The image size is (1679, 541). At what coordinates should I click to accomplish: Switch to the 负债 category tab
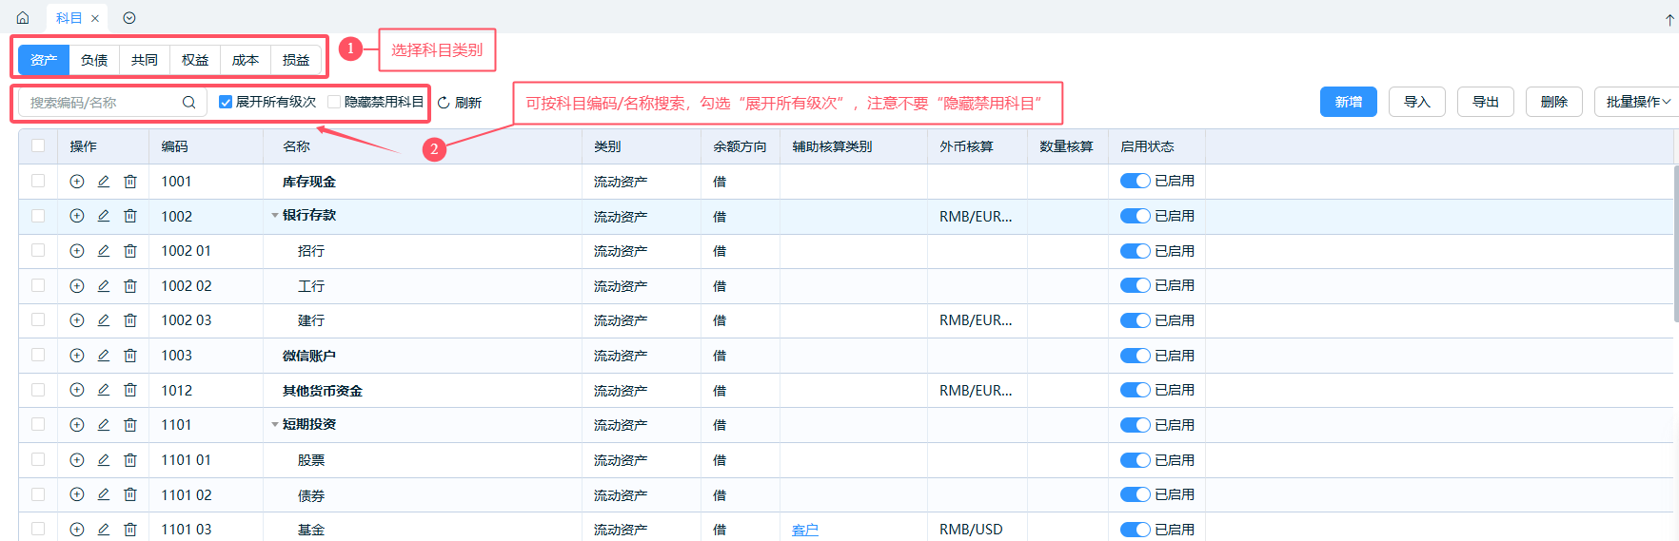tap(94, 60)
